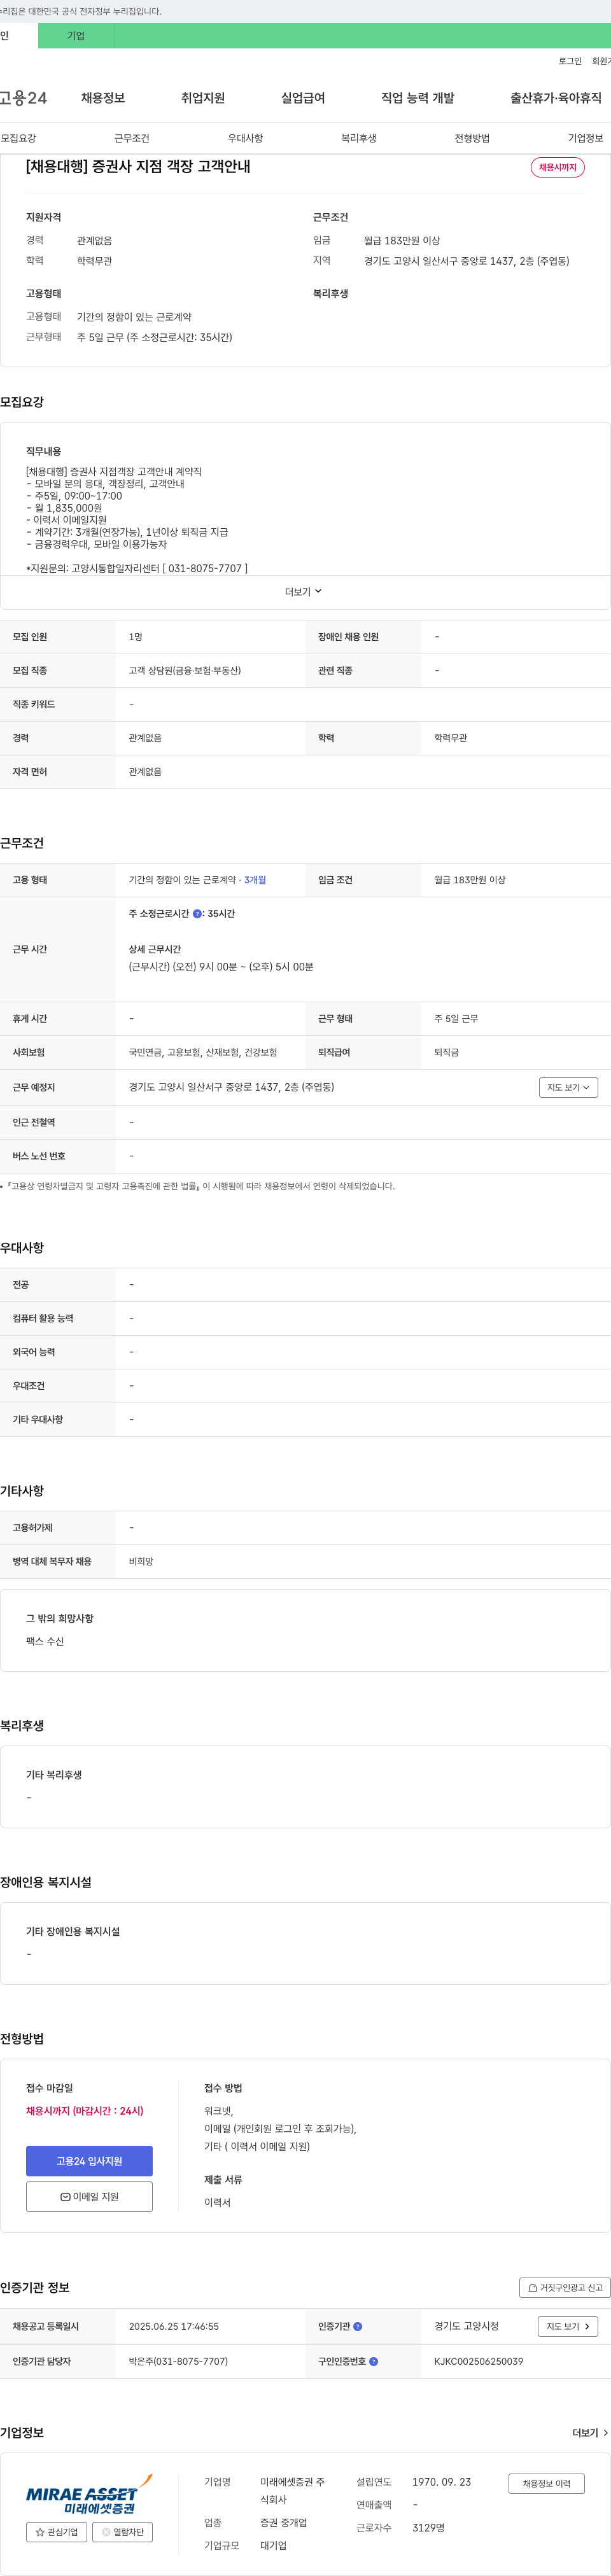Select 고객 상담원(금융·보험·부동산) job category

click(184, 670)
